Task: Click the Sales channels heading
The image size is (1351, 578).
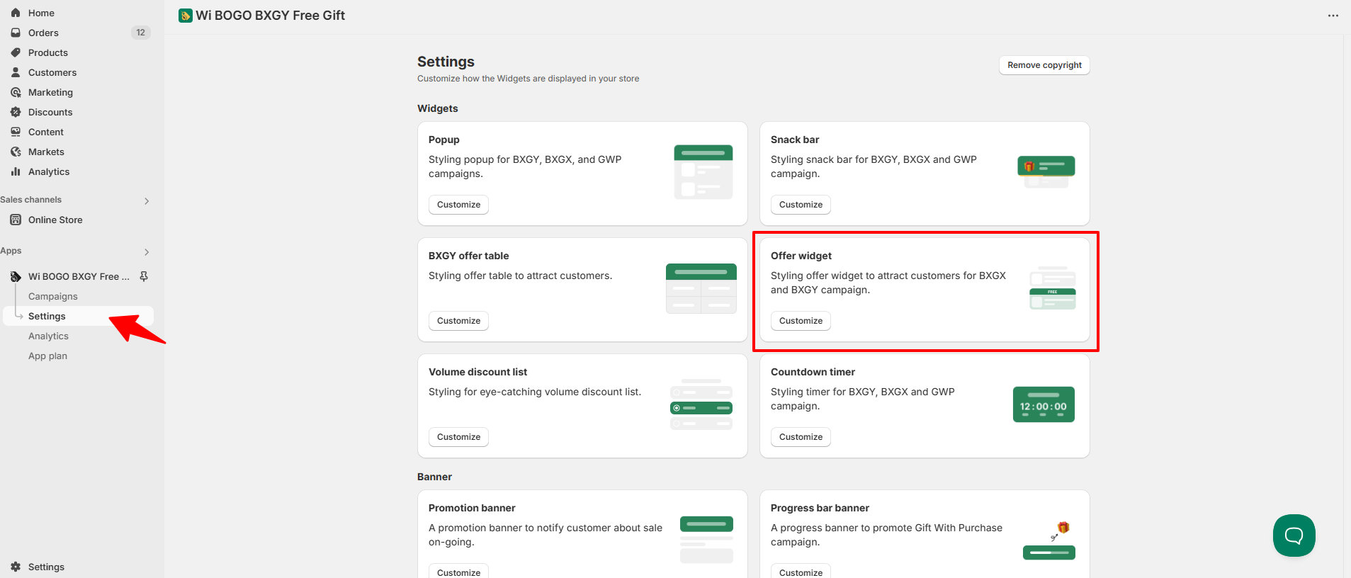Action: point(31,200)
